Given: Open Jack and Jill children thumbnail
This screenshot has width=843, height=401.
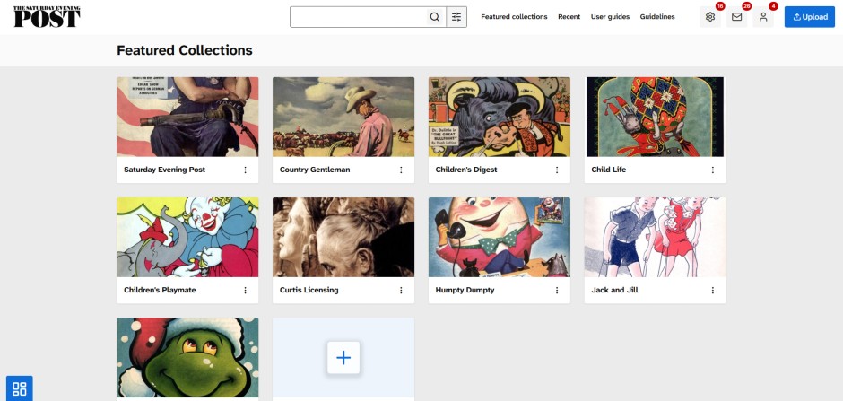Looking at the screenshot, I should click(656, 237).
